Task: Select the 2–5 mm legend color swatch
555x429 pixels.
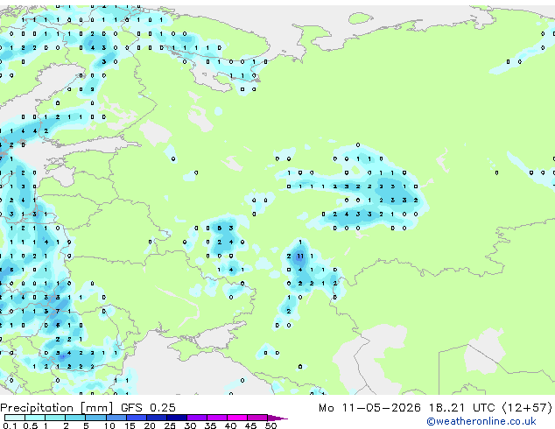Action: (75, 418)
